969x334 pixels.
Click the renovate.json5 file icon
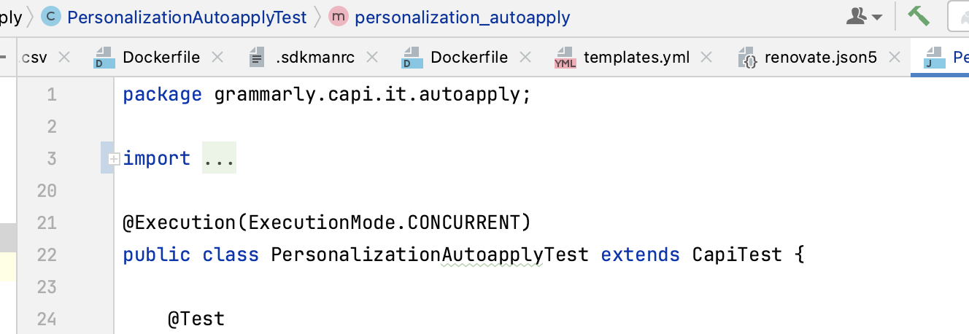(748, 58)
